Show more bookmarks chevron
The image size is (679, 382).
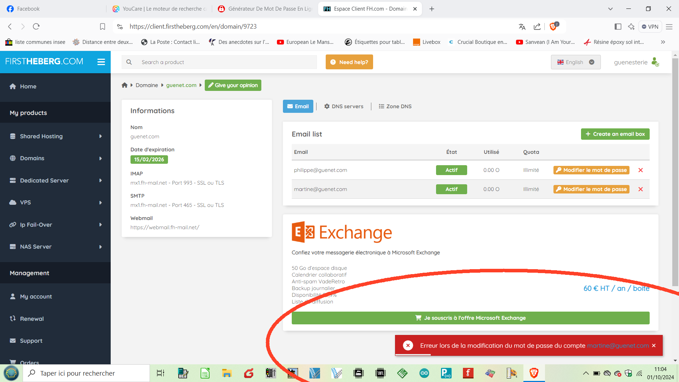click(663, 42)
